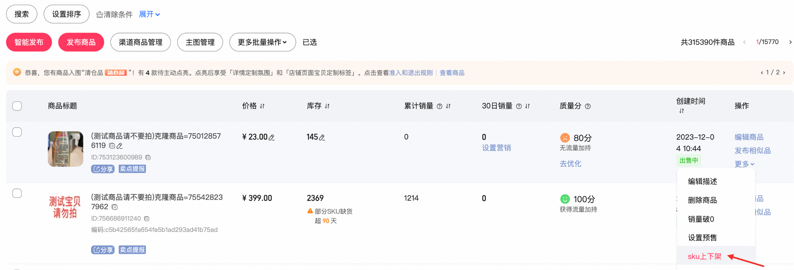Choose 销量破0 from dropdown menu
The height and width of the screenshot is (270, 794).
(716, 219)
